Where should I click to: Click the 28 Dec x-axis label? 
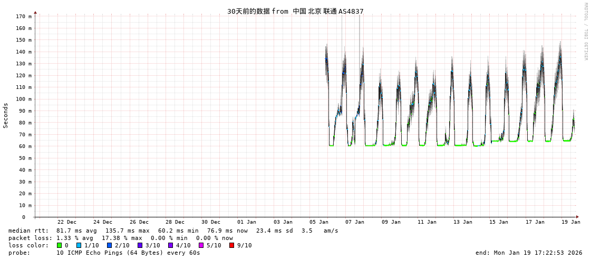coord(175,222)
